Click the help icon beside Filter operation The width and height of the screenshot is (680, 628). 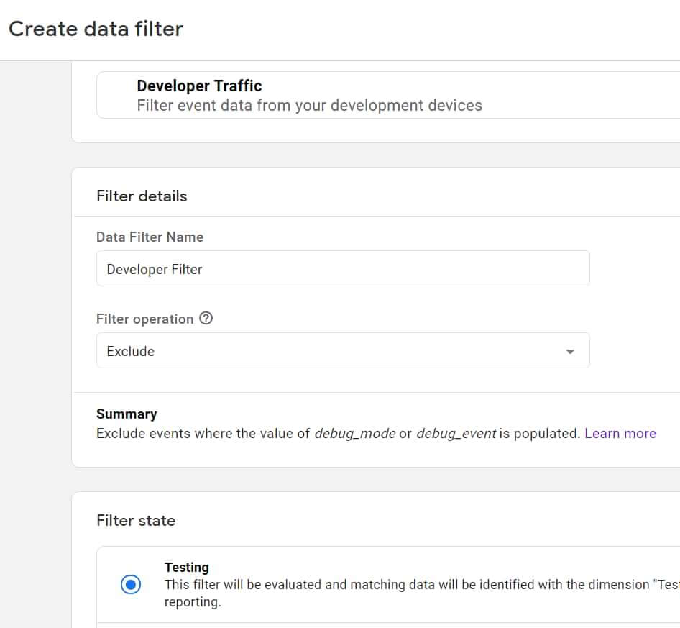pyautogui.click(x=206, y=319)
